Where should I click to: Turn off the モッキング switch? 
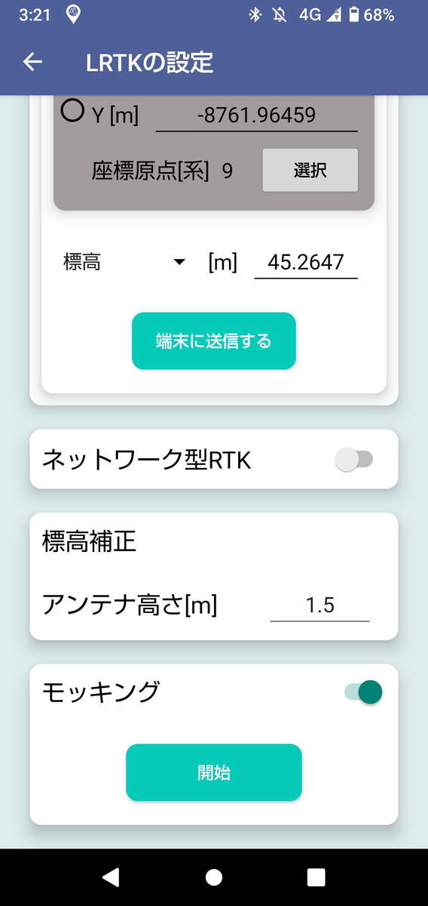click(363, 692)
